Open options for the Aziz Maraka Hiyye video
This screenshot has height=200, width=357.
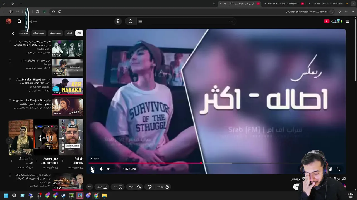(x=10, y=80)
